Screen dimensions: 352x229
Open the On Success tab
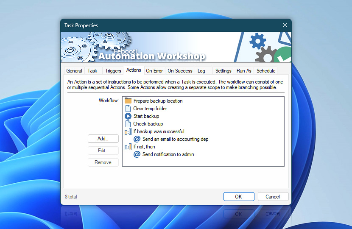pyautogui.click(x=180, y=71)
